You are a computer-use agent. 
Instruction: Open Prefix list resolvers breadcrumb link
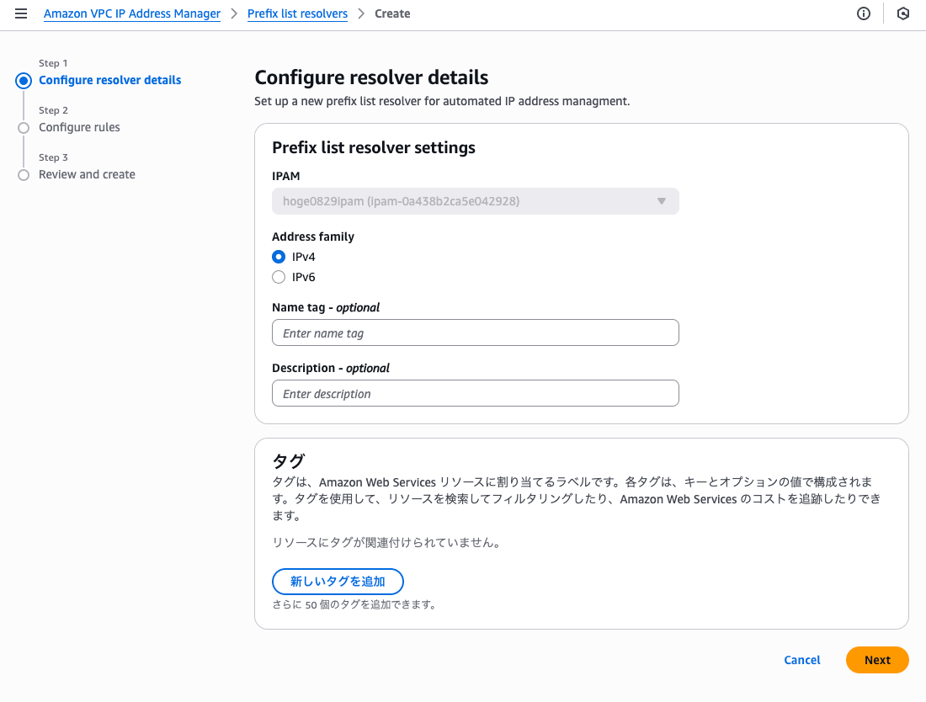[x=297, y=13]
